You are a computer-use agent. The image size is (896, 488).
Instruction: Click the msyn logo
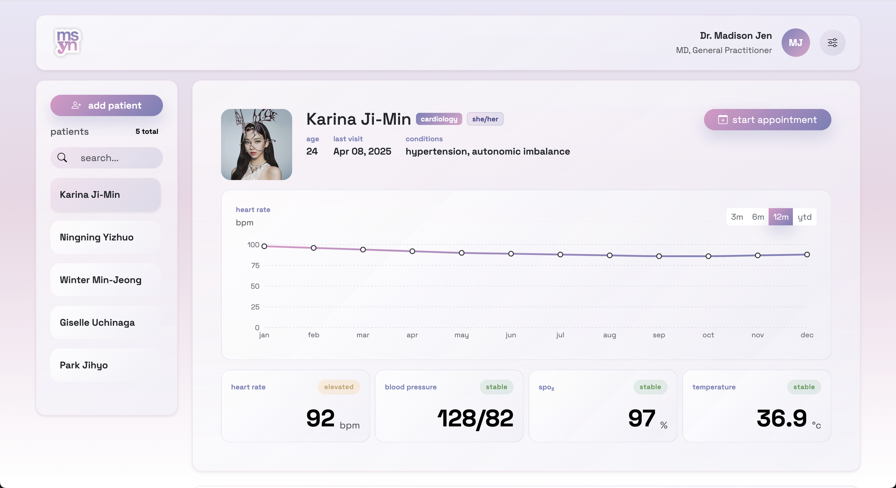(x=68, y=42)
